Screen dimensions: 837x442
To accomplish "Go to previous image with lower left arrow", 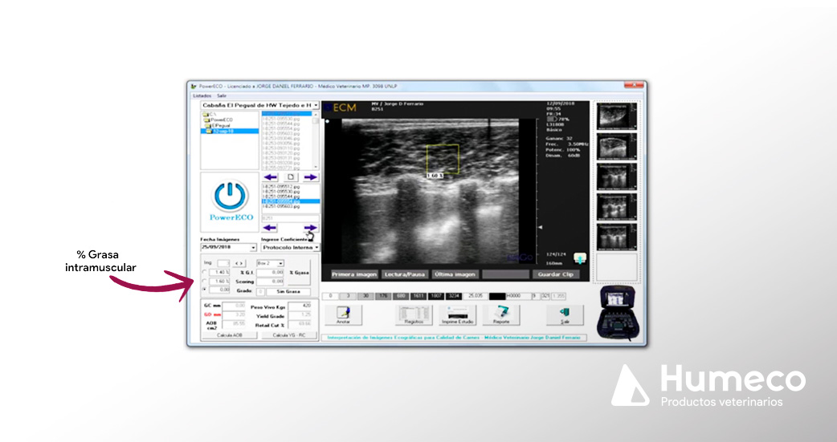I will pos(270,228).
